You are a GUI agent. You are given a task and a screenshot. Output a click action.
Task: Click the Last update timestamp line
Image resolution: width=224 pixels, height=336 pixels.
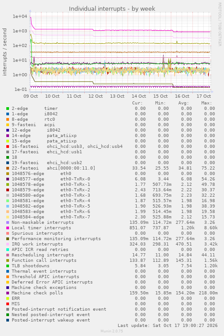coord(167,326)
